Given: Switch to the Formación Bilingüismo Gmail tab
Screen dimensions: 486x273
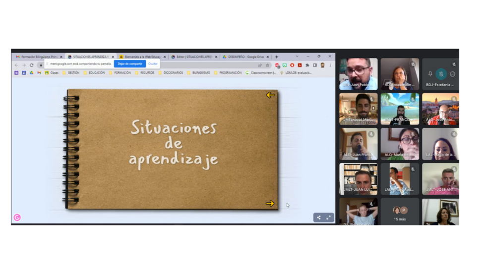Looking at the screenshot, I should pyautogui.click(x=39, y=57).
